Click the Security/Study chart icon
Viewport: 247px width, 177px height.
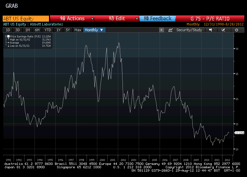170,30
